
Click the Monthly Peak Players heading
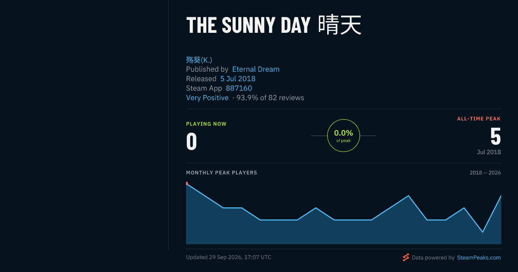point(221,173)
